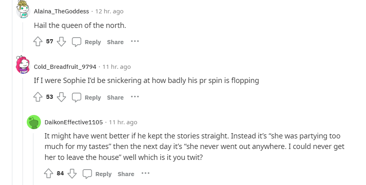The image size is (366, 185).
Task: Open more options on Alaina_TheGoddess's comment
Action: click(x=135, y=42)
